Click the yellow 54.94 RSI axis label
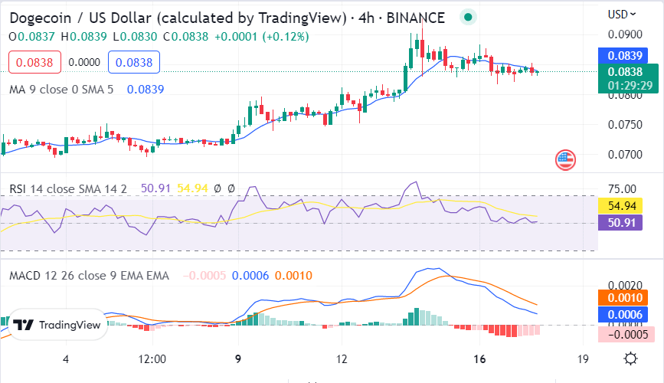The height and width of the screenshot is (383, 664). click(620, 206)
